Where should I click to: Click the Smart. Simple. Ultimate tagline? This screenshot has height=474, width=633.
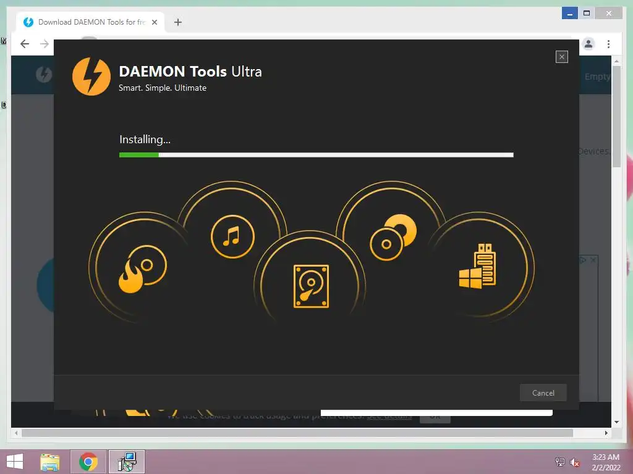tap(163, 88)
